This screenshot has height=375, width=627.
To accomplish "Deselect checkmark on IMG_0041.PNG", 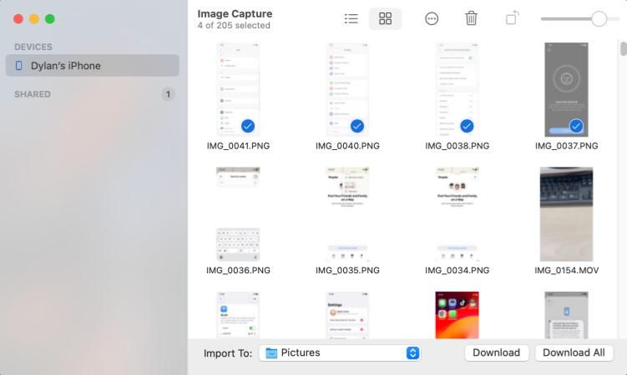I will coord(248,126).
